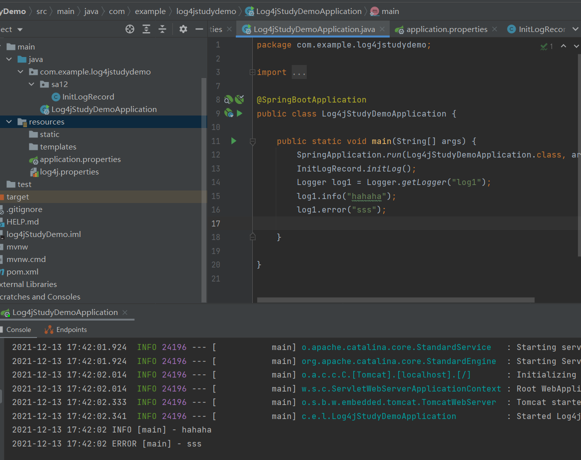Click 'example' in the breadcrumb
Image resolution: width=581 pixels, height=460 pixels.
(150, 11)
